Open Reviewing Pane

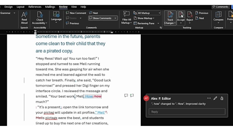click(x=144, y=23)
